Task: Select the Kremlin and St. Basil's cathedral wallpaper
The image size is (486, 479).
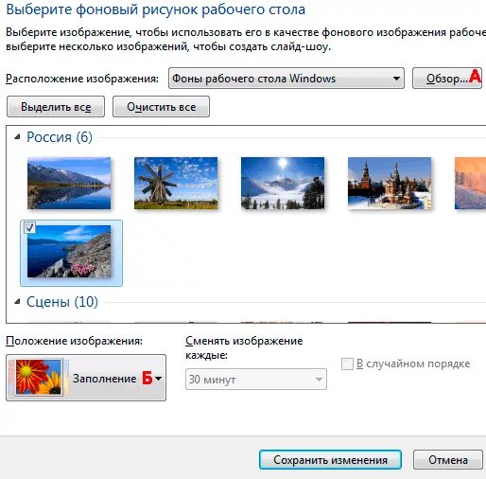Action: pyautogui.click(x=390, y=184)
